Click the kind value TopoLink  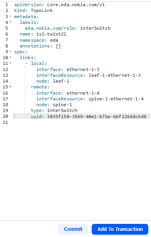(x=42, y=10)
